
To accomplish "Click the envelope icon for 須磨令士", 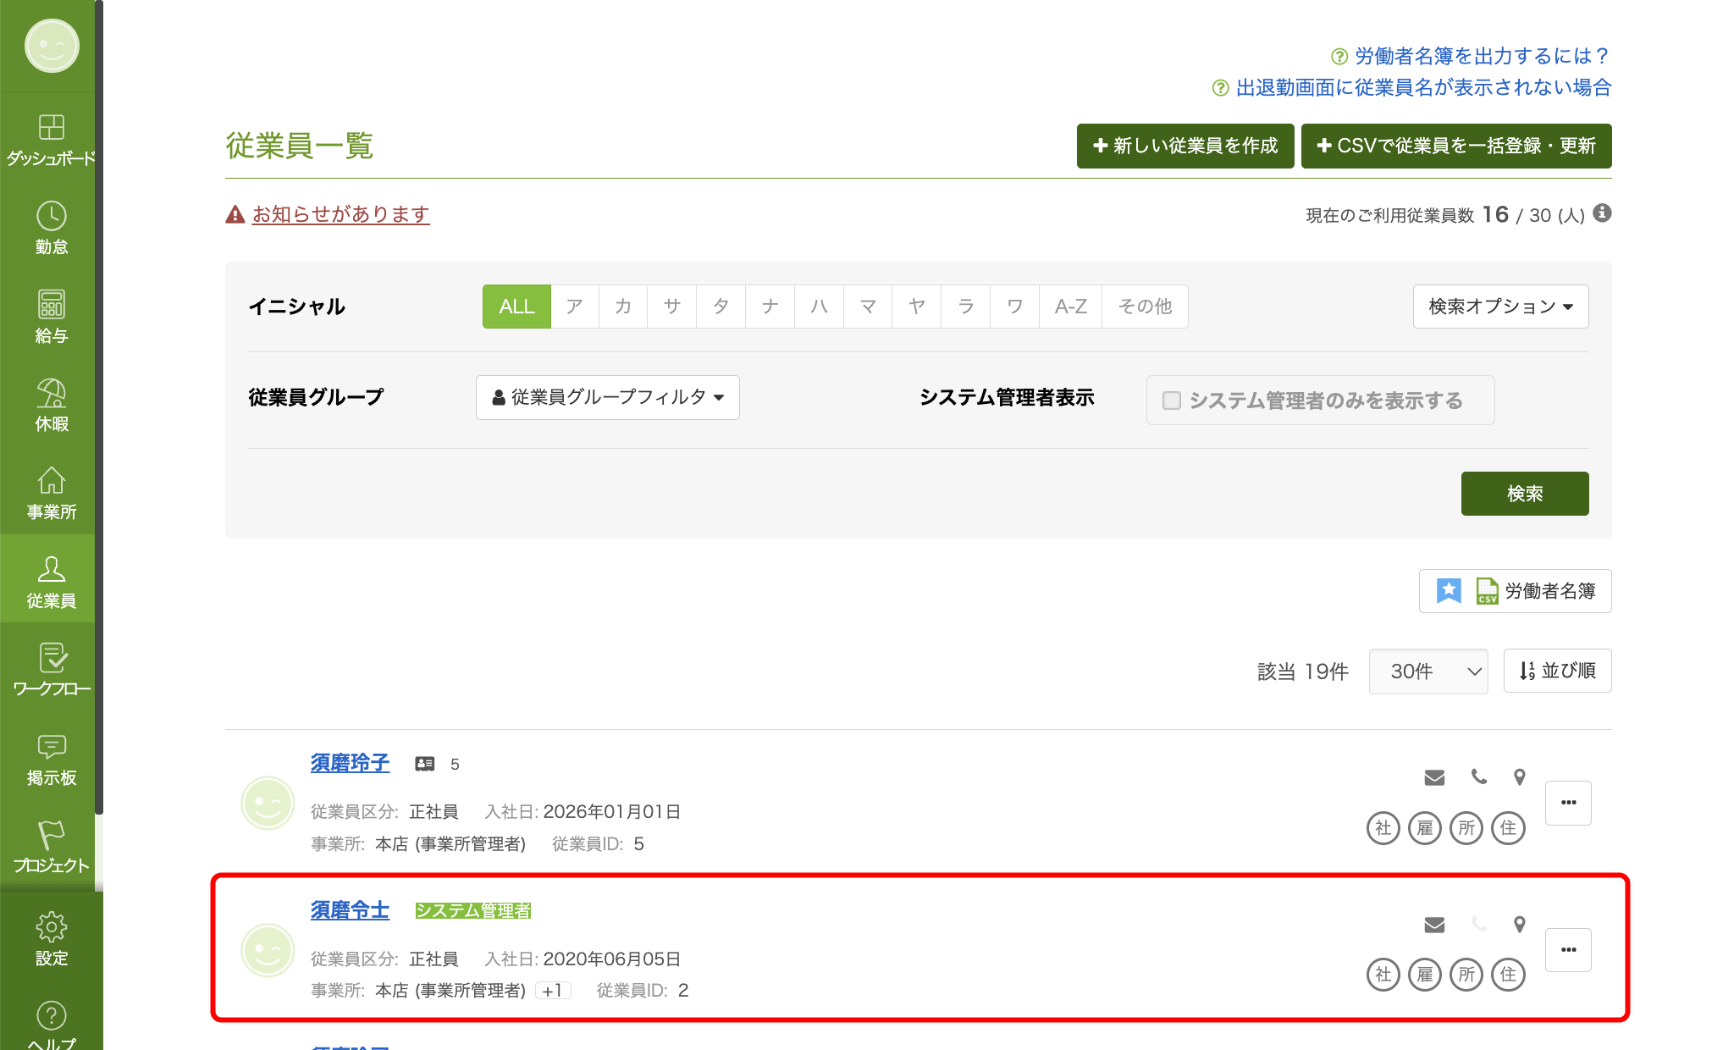I will click(x=1434, y=925).
